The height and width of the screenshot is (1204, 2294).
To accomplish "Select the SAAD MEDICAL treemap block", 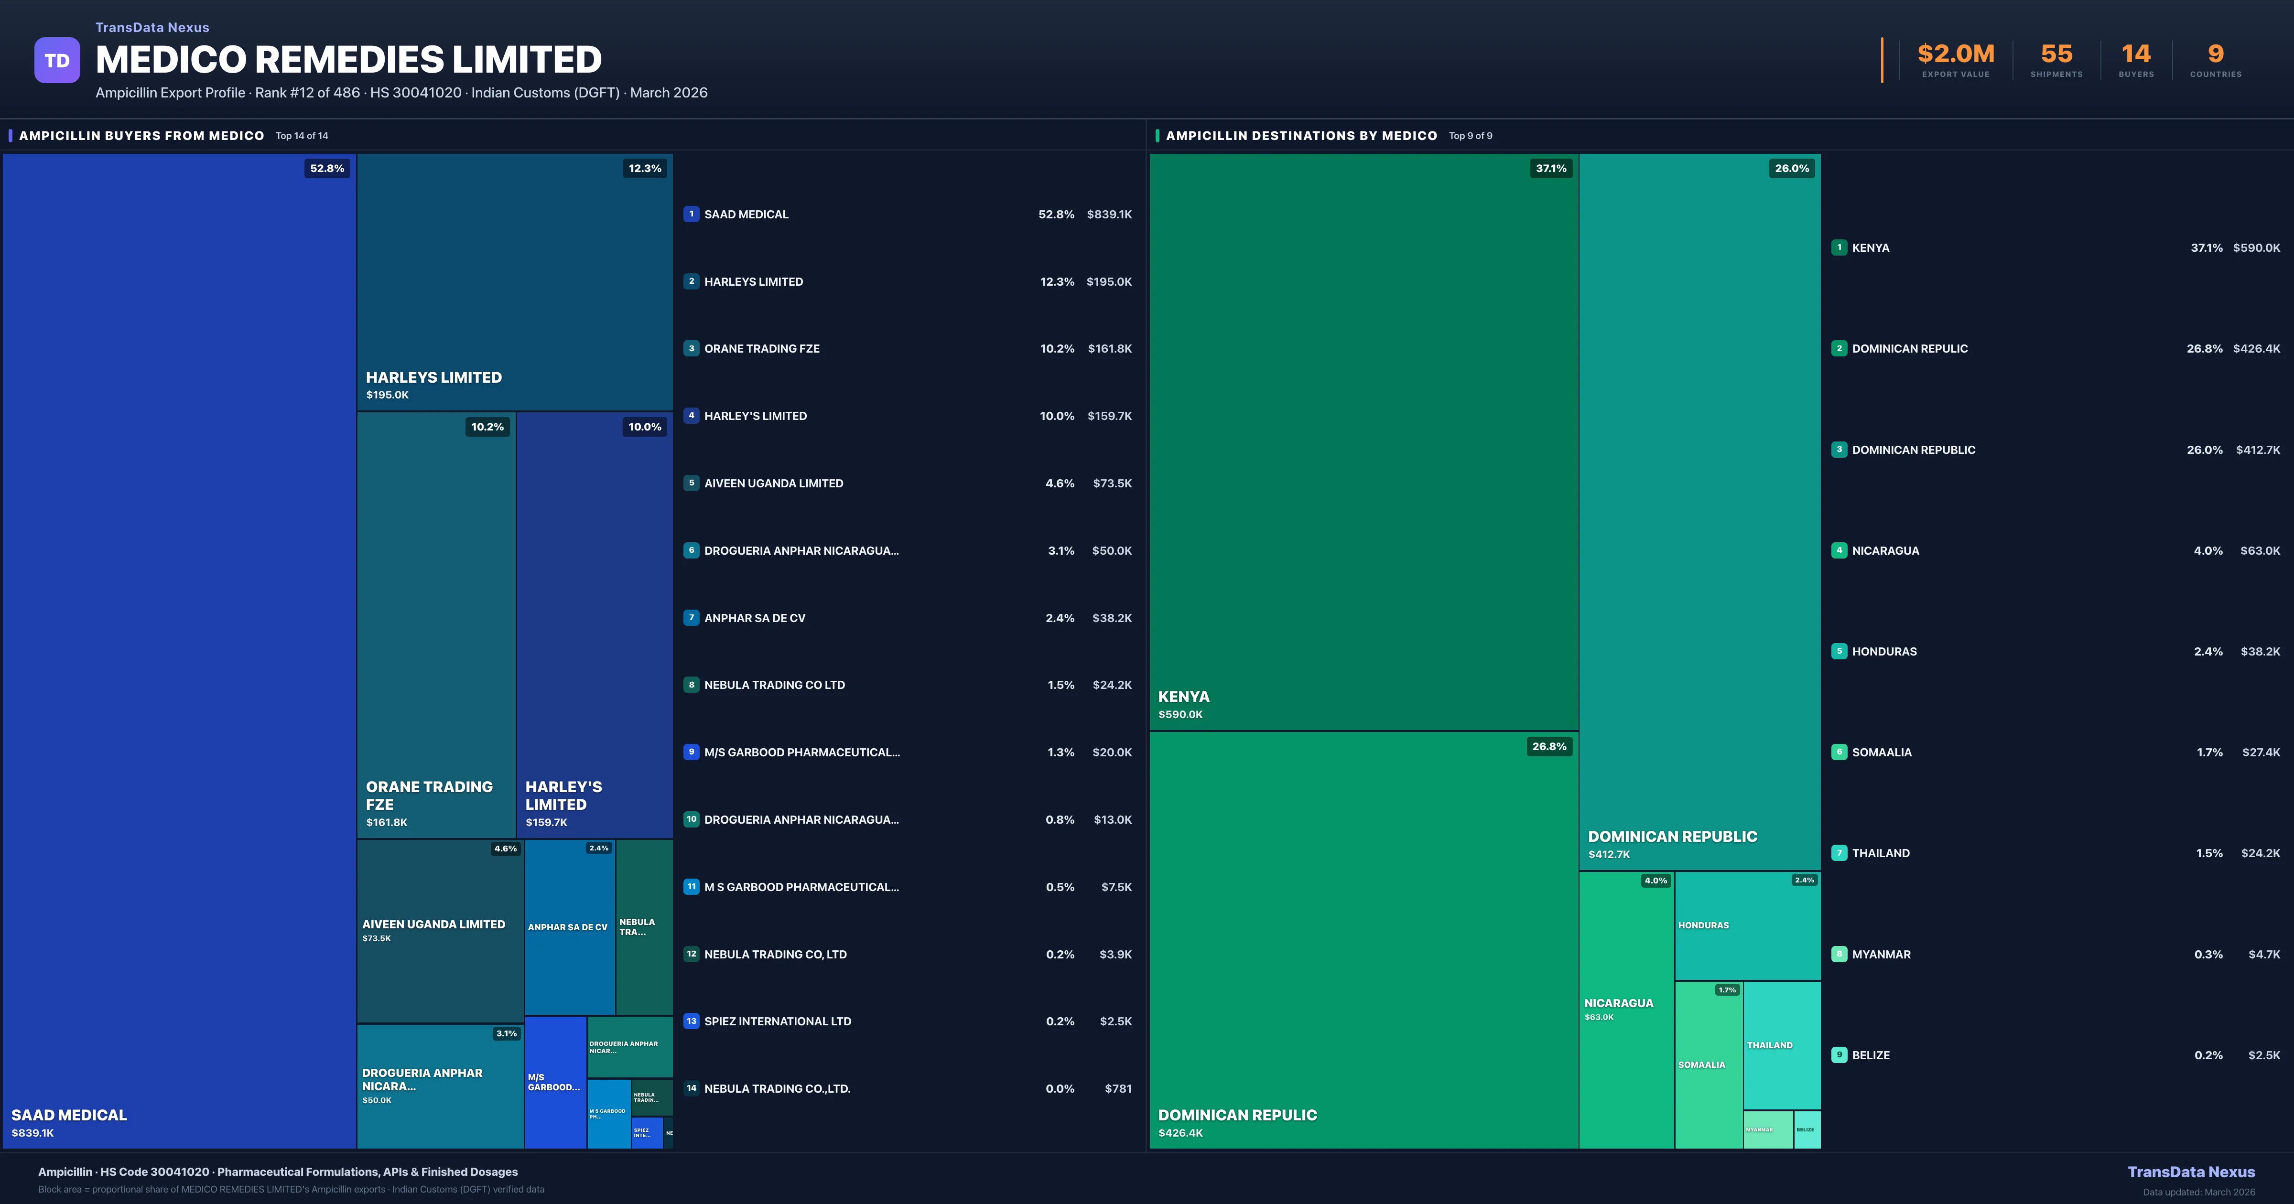I will 178,650.
